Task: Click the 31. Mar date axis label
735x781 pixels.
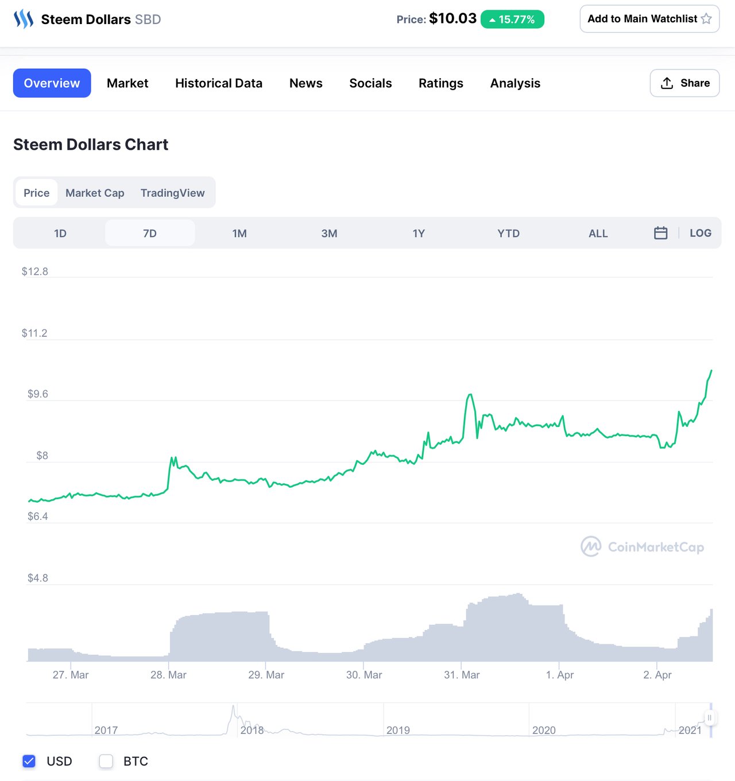Action: click(462, 675)
